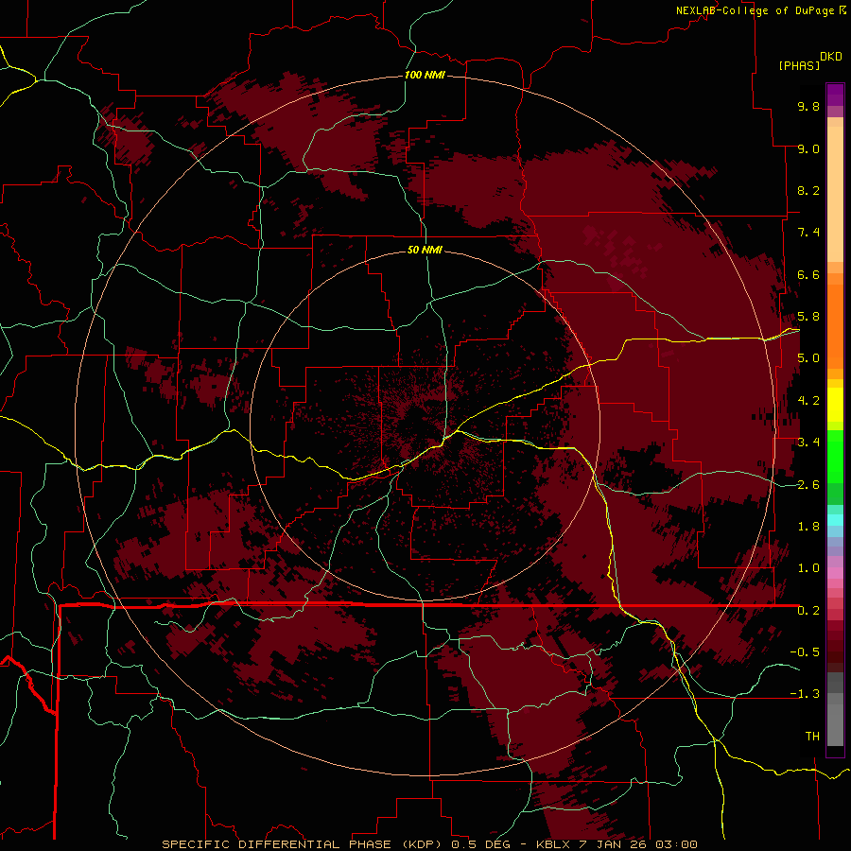The width and height of the screenshot is (851, 851).
Task: Click the pink segment of the color bar
Action: point(835,573)
